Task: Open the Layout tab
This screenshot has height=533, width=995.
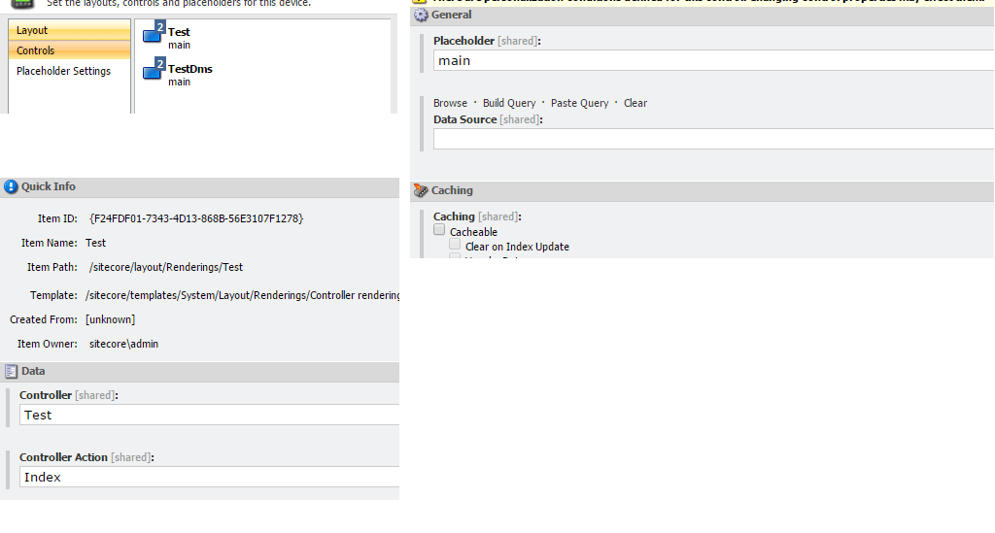Action: tap(69, 30)
